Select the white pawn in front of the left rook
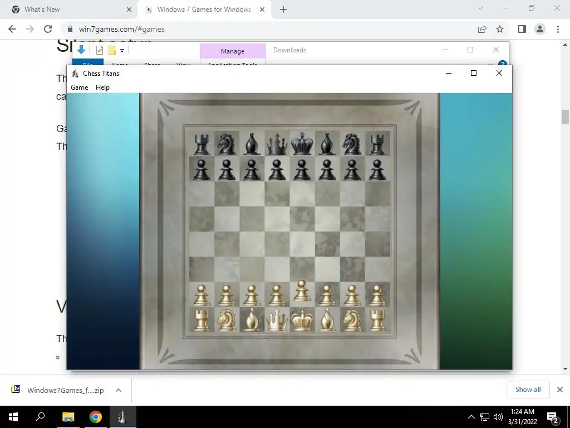570x428 pixels. (202, 295)
